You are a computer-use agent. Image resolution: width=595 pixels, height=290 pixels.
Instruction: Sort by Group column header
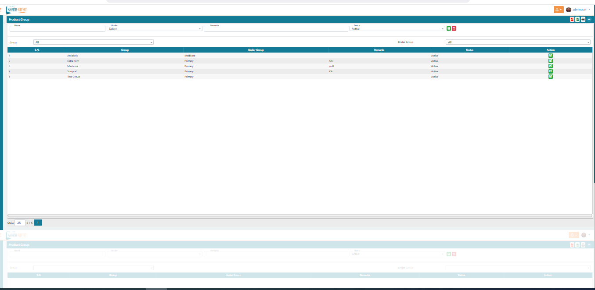click(x=125, y=50)
